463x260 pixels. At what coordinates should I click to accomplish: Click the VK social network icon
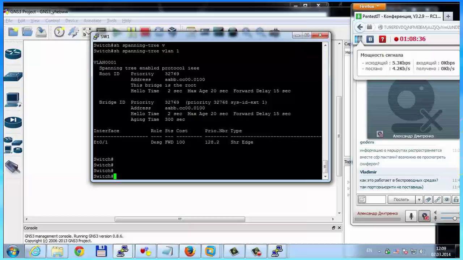point(370,39)
